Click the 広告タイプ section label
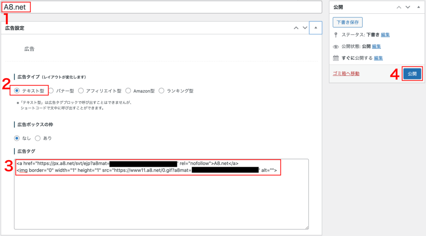 click(x=52, y=77)
